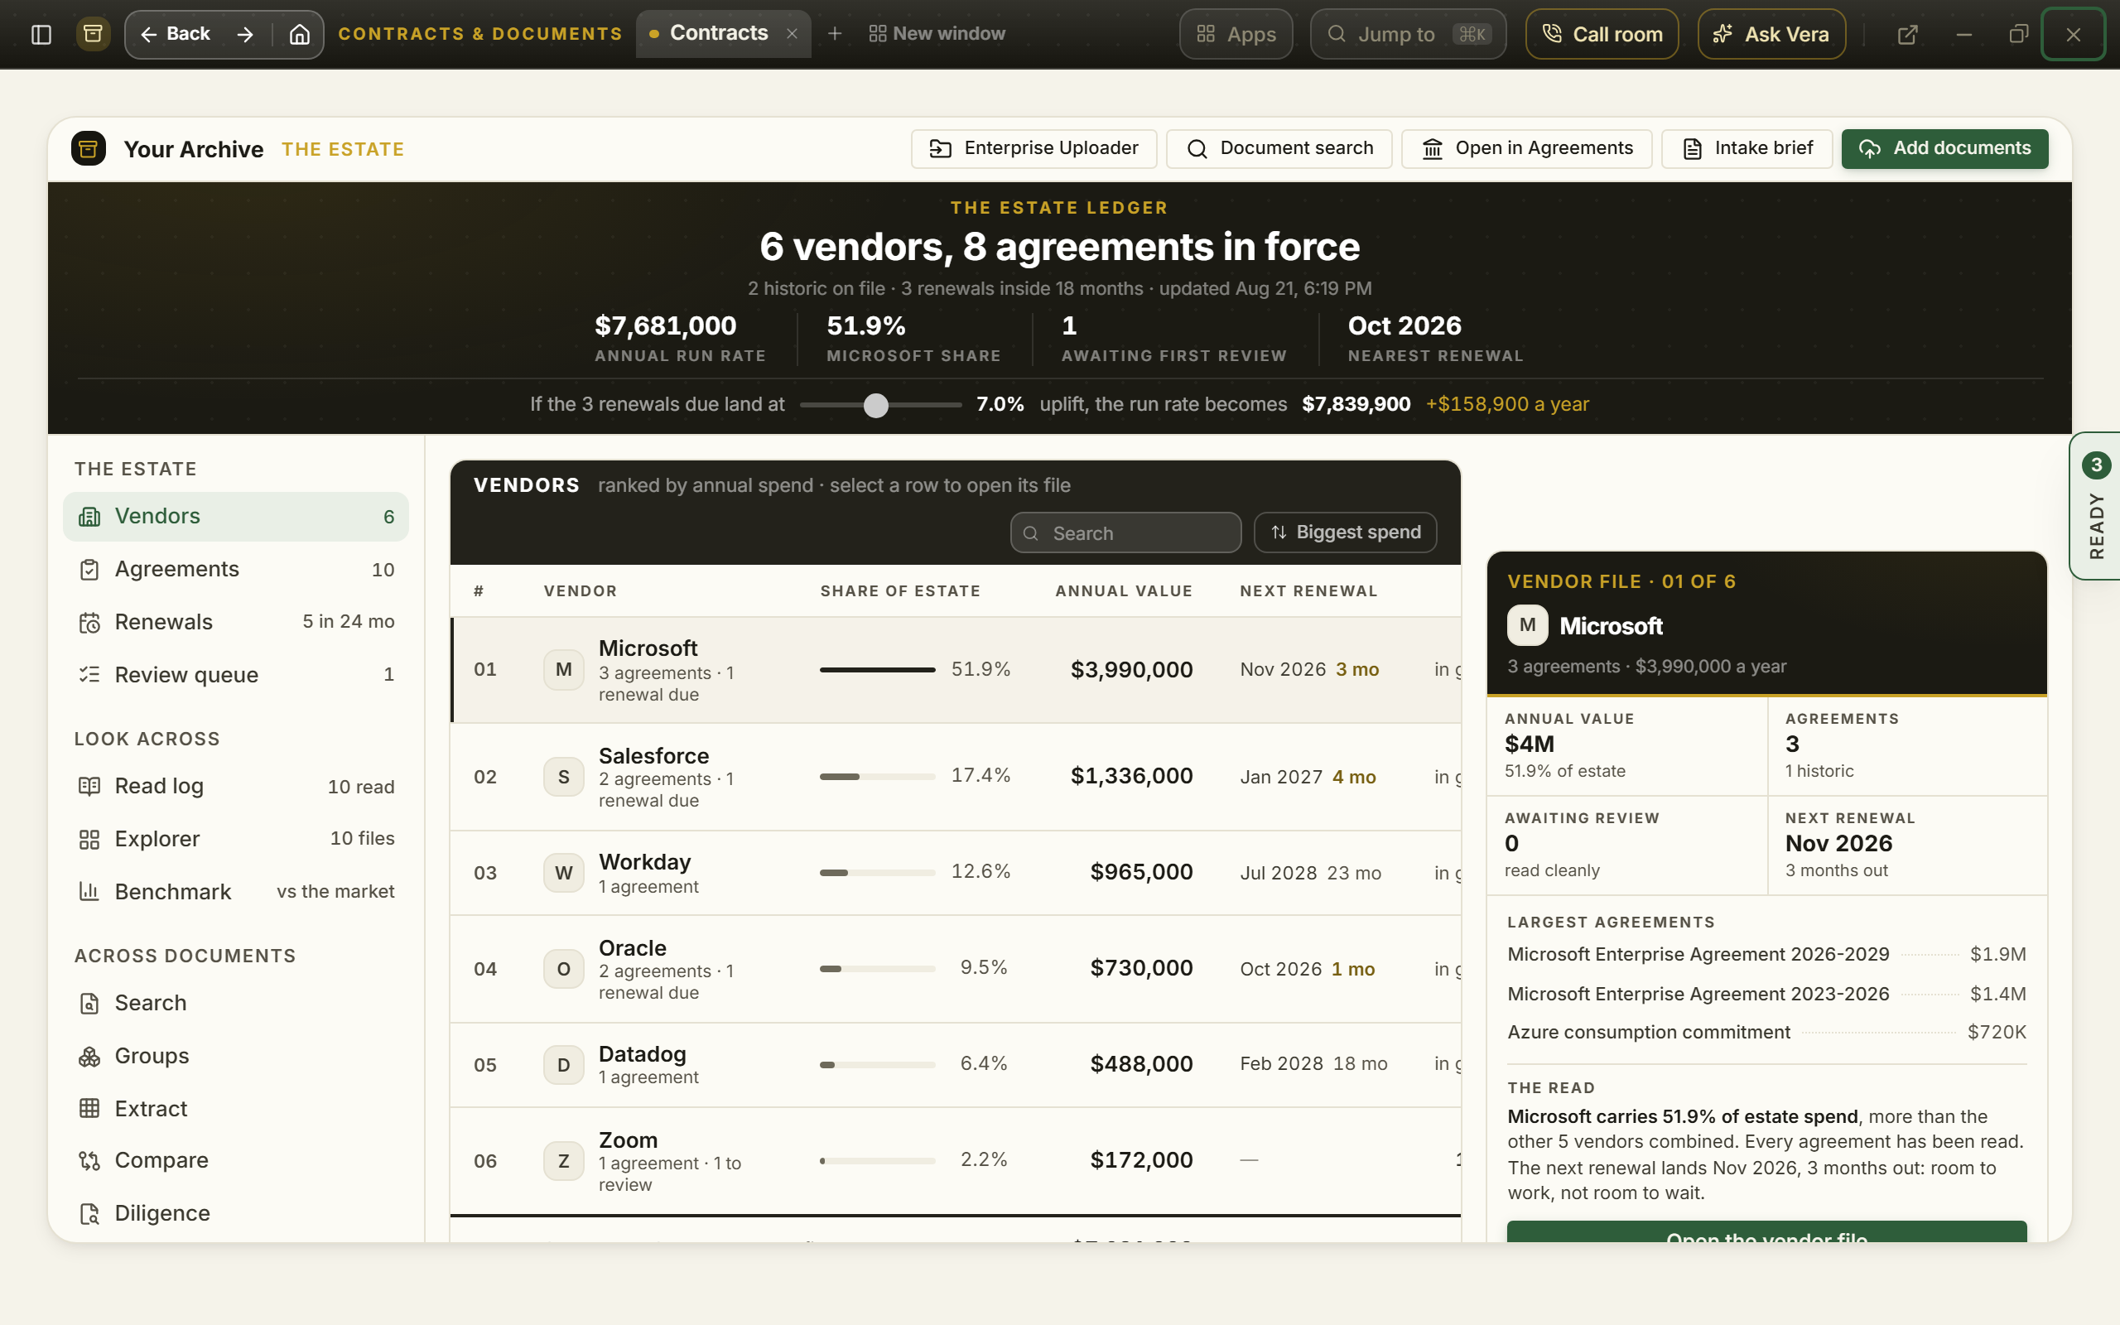Open the archive box app icon
The width and height of the screenshot is (2120, 1325).
click(93, 34)
